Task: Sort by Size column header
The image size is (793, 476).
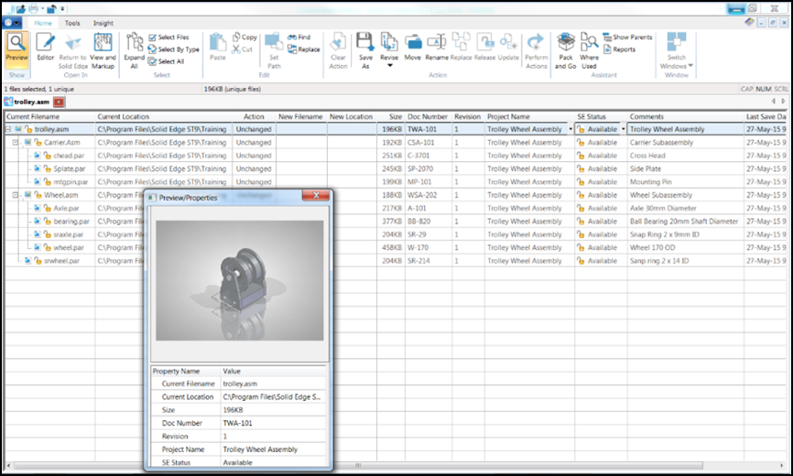Action: [x=391, y=117]
